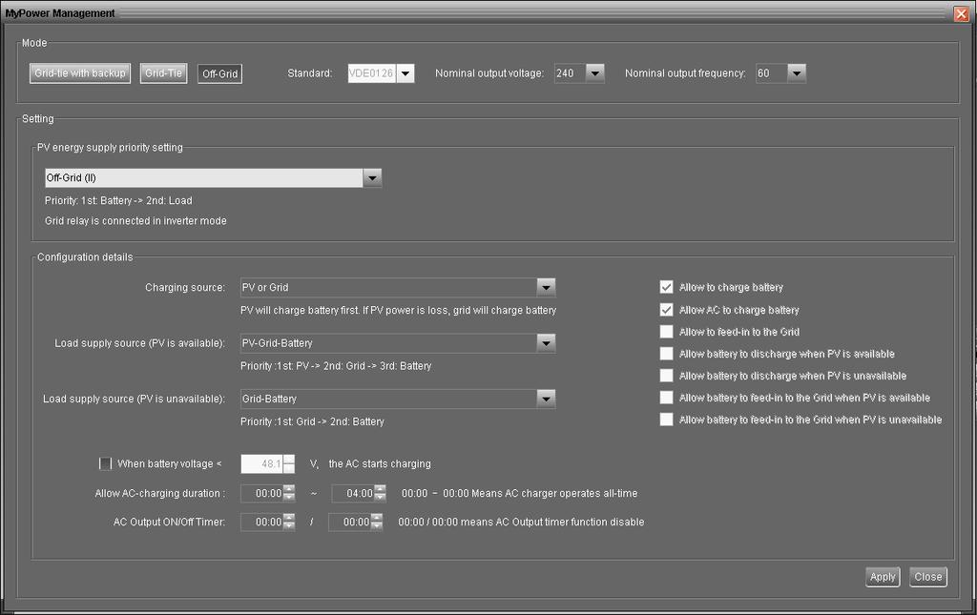
Task: Tick battery feed-in to Grid when PV unavailable
Action: [666, 420]
